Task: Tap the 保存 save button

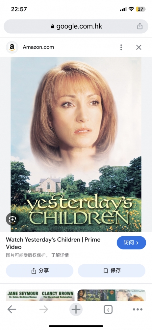Action: click(112, 271)
